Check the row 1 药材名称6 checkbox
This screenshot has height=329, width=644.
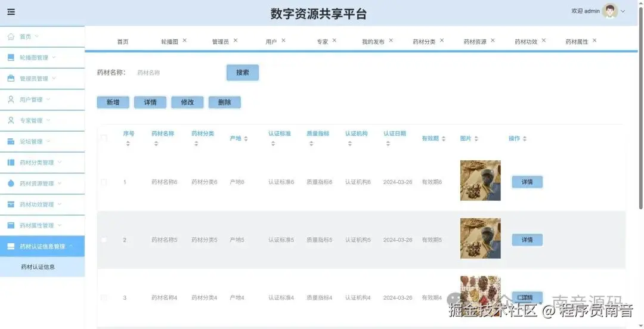[104, 182]
